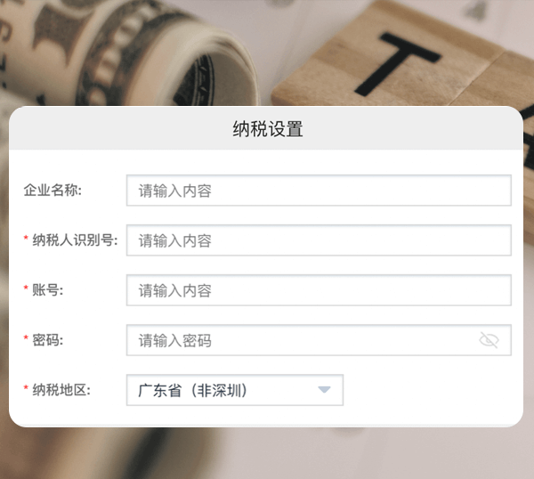Toggle password visibility eye icon
Screen dimensions: 534x479
(x=489, y=340)
